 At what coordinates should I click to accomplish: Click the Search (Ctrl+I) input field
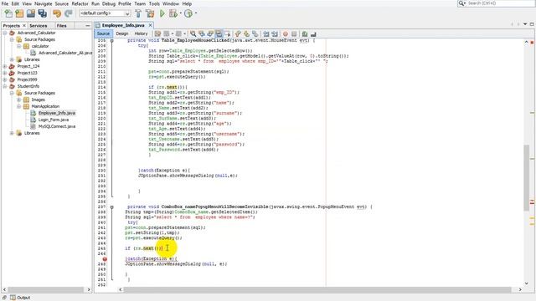click(x=501, y=3)
